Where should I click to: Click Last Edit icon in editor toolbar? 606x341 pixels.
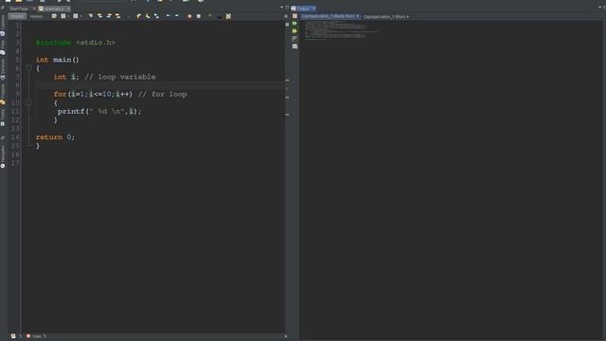[54, 16]
